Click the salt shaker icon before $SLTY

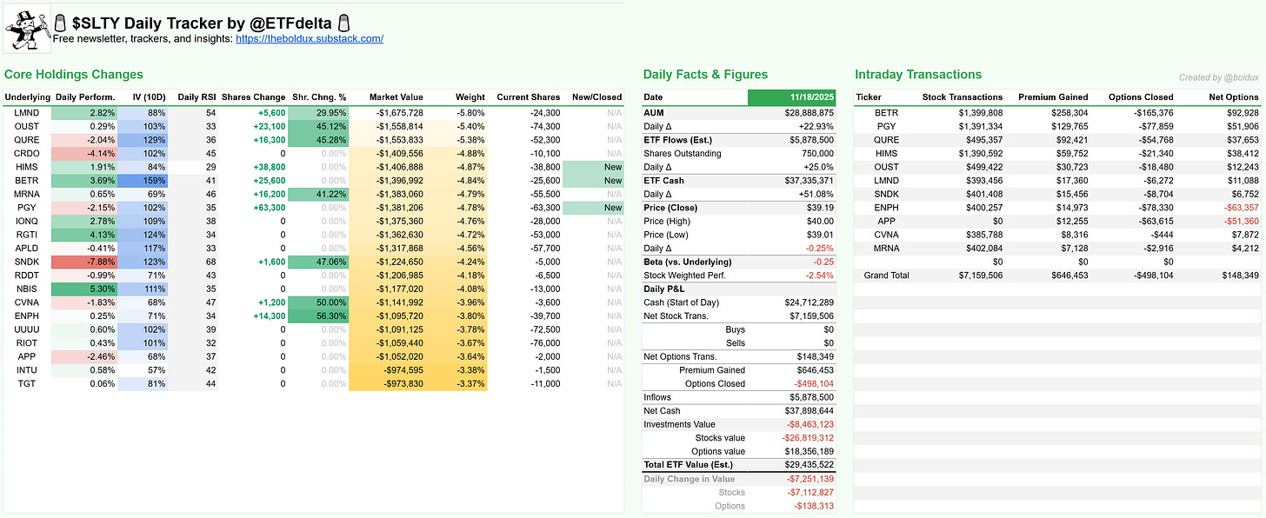[60, 23]
